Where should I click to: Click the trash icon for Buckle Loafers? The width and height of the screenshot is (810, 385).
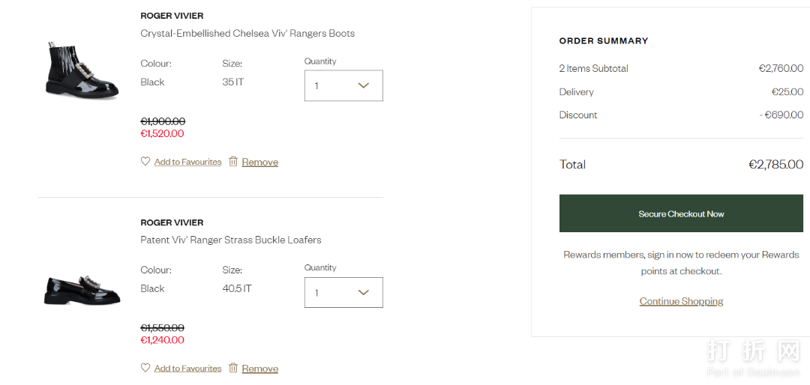pos(233,368)
